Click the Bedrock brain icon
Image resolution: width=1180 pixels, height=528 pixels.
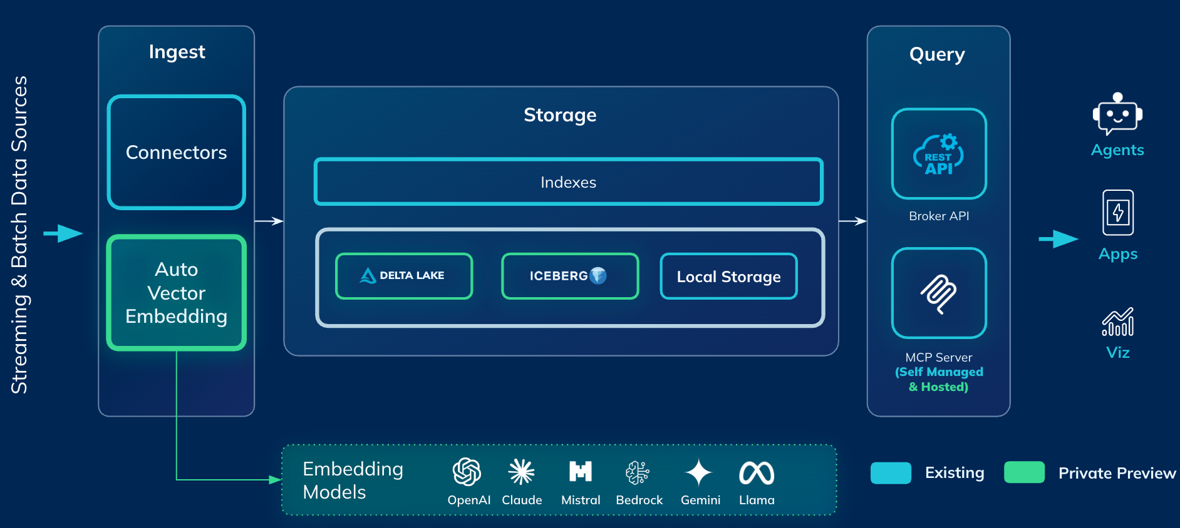pyautogui.click(x=638, y=472)
